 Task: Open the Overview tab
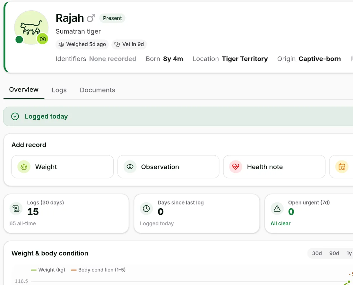click(x=24, y=90)
